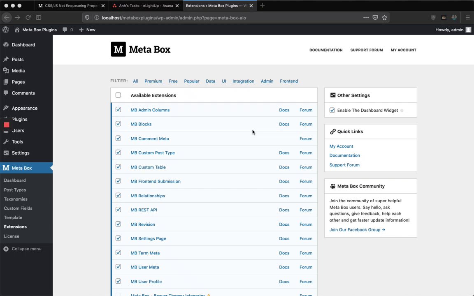Click the Meta Box logo in the header
Image resolution: width=474 pixels, height=296 pixels.
[140, 49]
